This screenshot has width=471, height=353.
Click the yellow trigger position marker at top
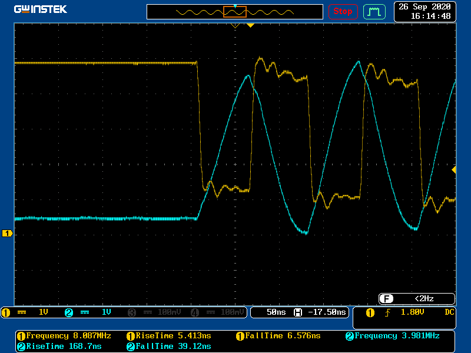tap(250, 25)
